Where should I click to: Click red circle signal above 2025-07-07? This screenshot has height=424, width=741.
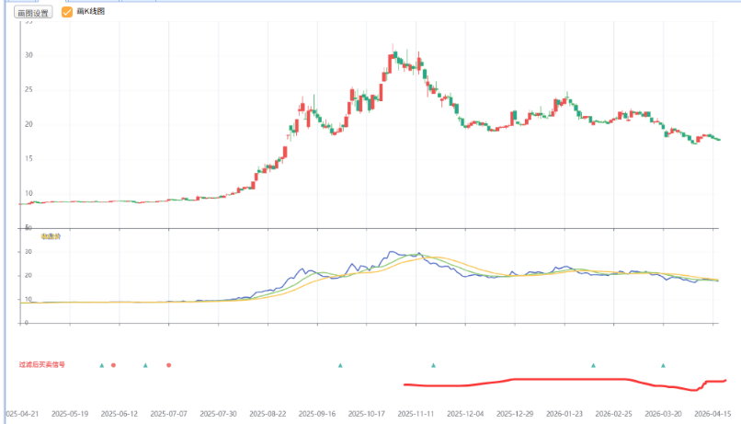169,365
